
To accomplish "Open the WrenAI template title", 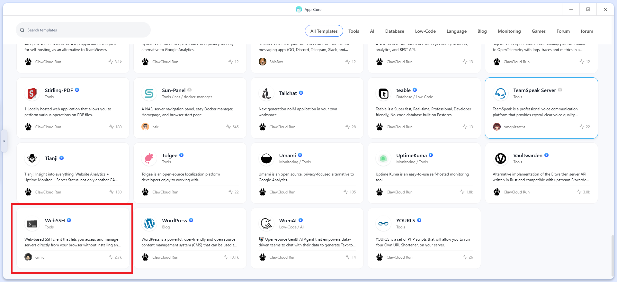I will click(x=288, y=220).
